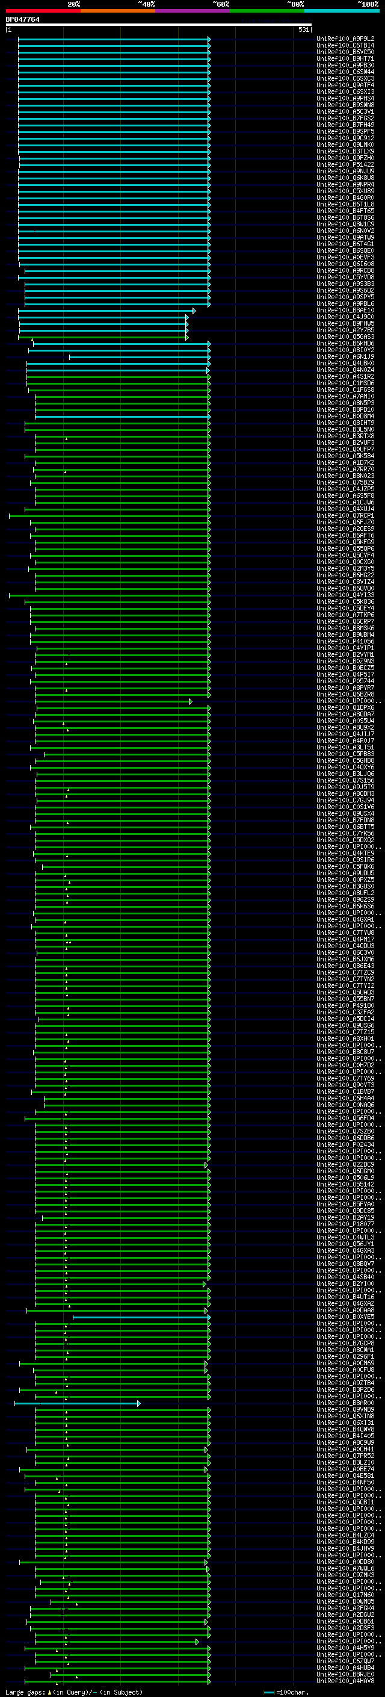Select the query ID BP047764
Viewport: 385px width, 1697px height.
click(x=22, y=19)
